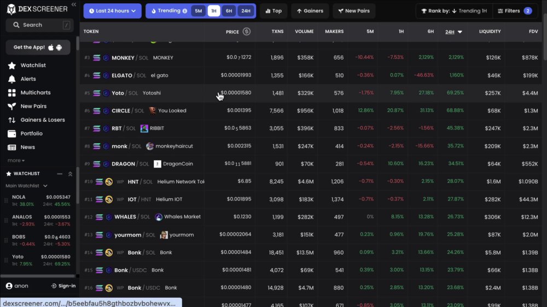The height and width of the screenshot is (307, 547).
Task: Click the Raydium icon in Yoto row
Action: tap(106, 93)
